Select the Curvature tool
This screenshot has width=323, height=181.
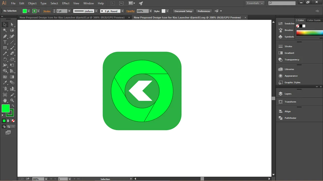12,36
